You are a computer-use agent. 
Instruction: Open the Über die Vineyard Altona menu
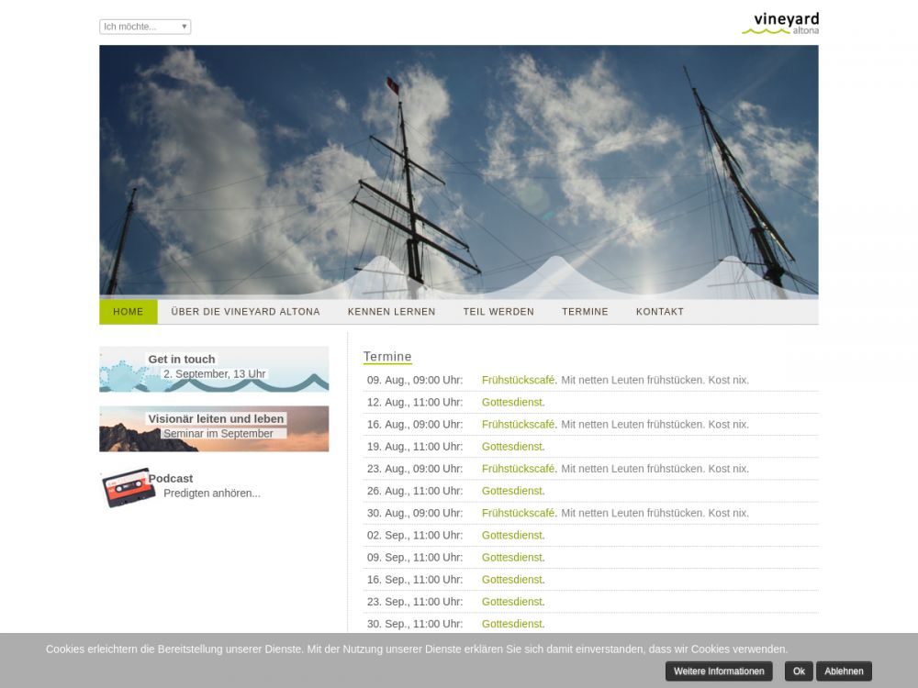coord(245,312)
